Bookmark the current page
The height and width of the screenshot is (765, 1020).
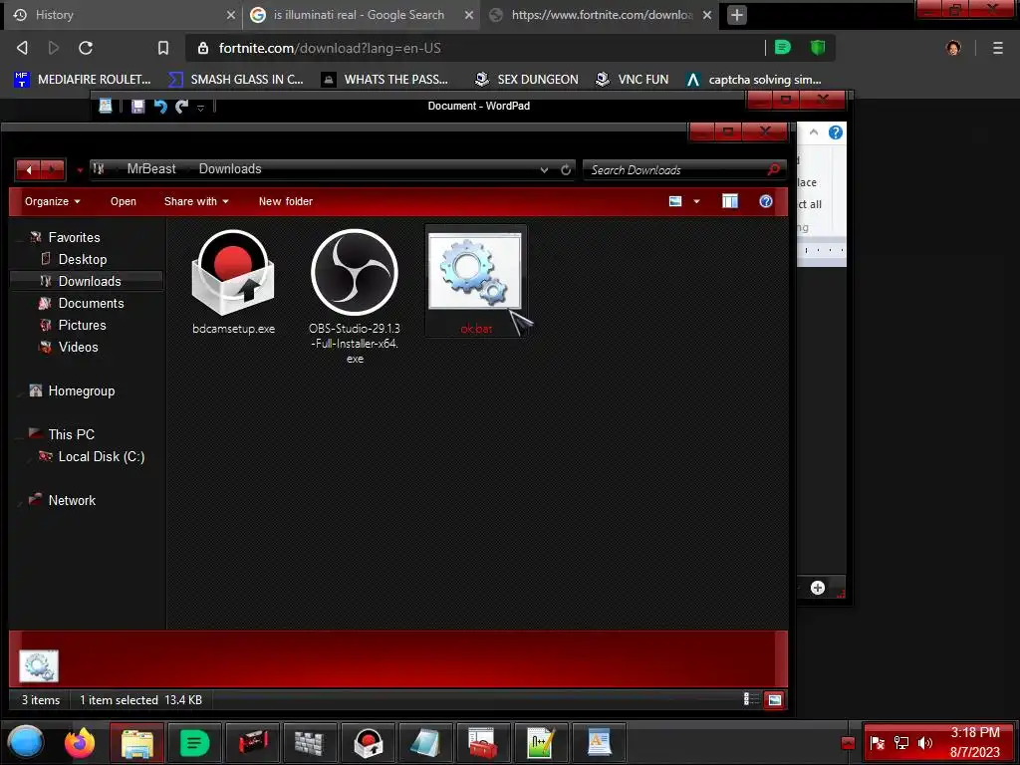(163, 48)
